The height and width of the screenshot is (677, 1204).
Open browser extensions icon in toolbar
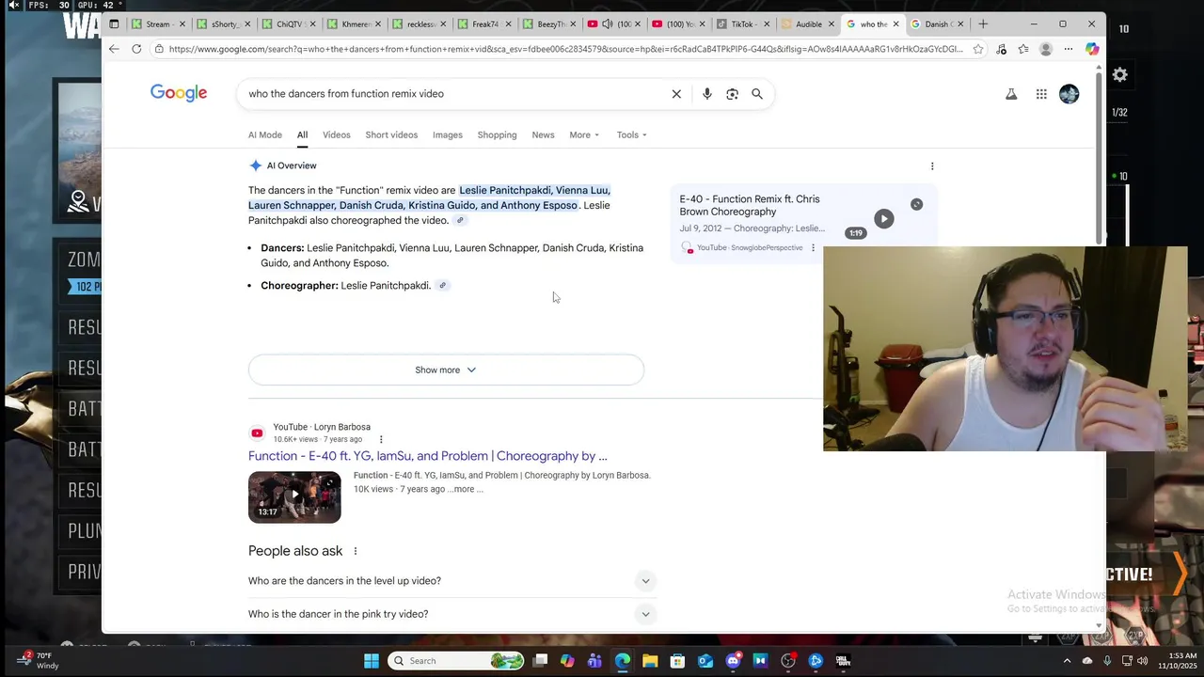tap(1001, 49)
